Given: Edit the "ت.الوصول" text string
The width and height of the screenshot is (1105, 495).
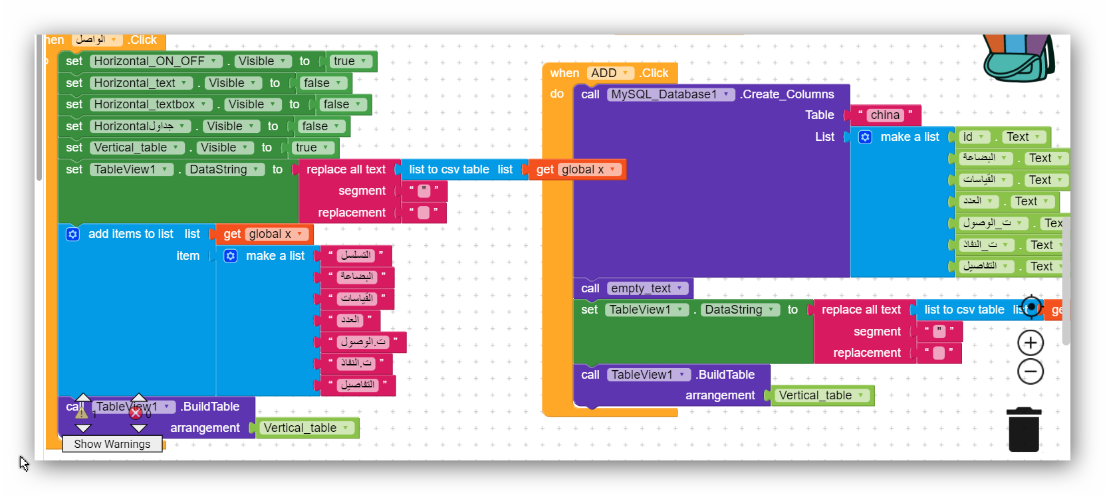Looking at the screenshot, I should pos(363,342).
